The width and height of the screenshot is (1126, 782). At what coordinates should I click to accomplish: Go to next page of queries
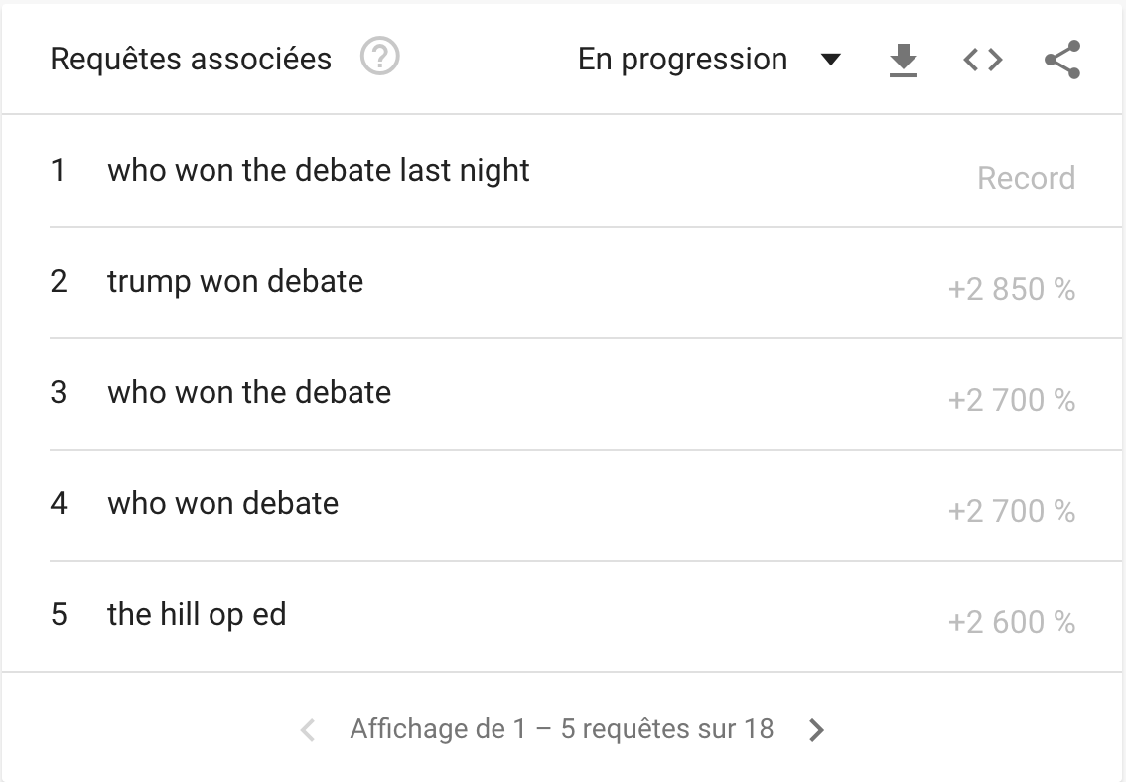pyautogui.click(x=816, y=731)
